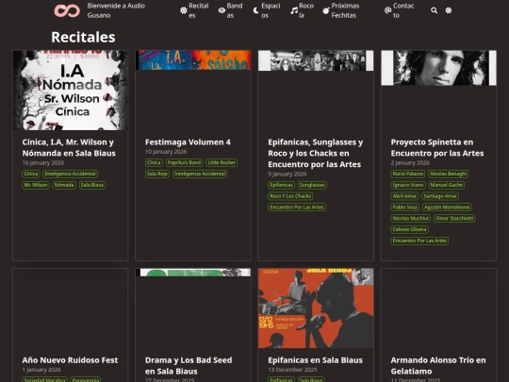Open the Epifanicas en Sala Biaus poster
Image resolution: width=509 pixels, height=382 pixels.
coord(316,308)
